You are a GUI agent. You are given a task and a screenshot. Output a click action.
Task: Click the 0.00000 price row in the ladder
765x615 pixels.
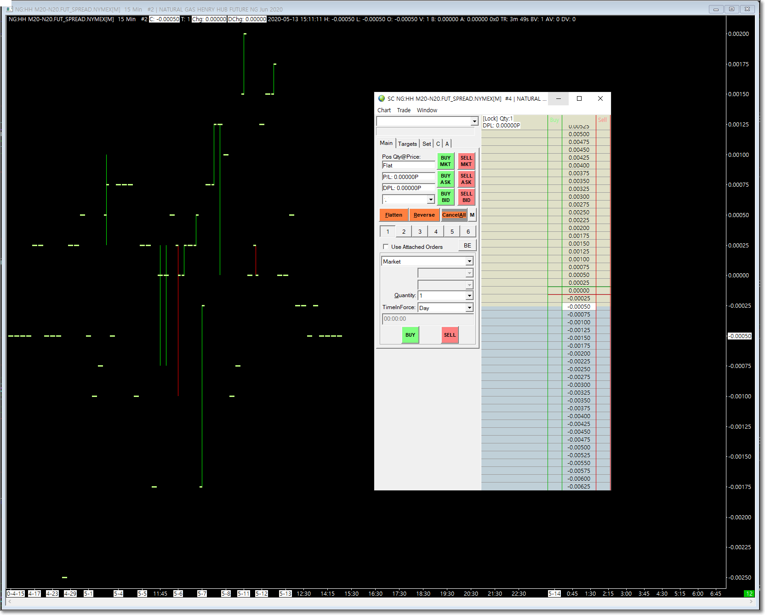(x=579, y=291)
